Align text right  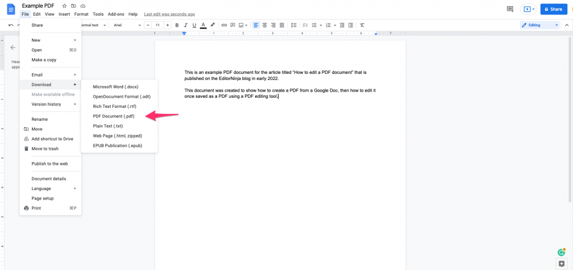tap(273, 25)
